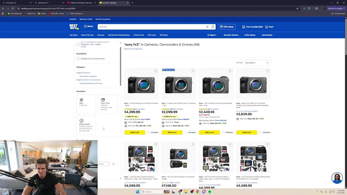
Task: Expand the Recently Viewed dropdown
Action: pyautogui.click(x=232, y=35)
